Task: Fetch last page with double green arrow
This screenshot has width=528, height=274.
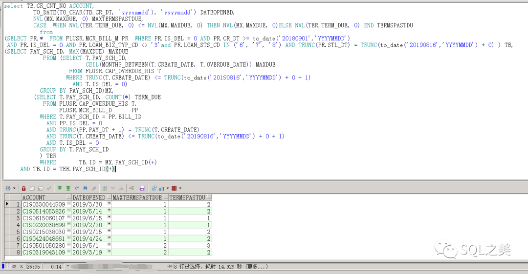Action: (68, 188)
